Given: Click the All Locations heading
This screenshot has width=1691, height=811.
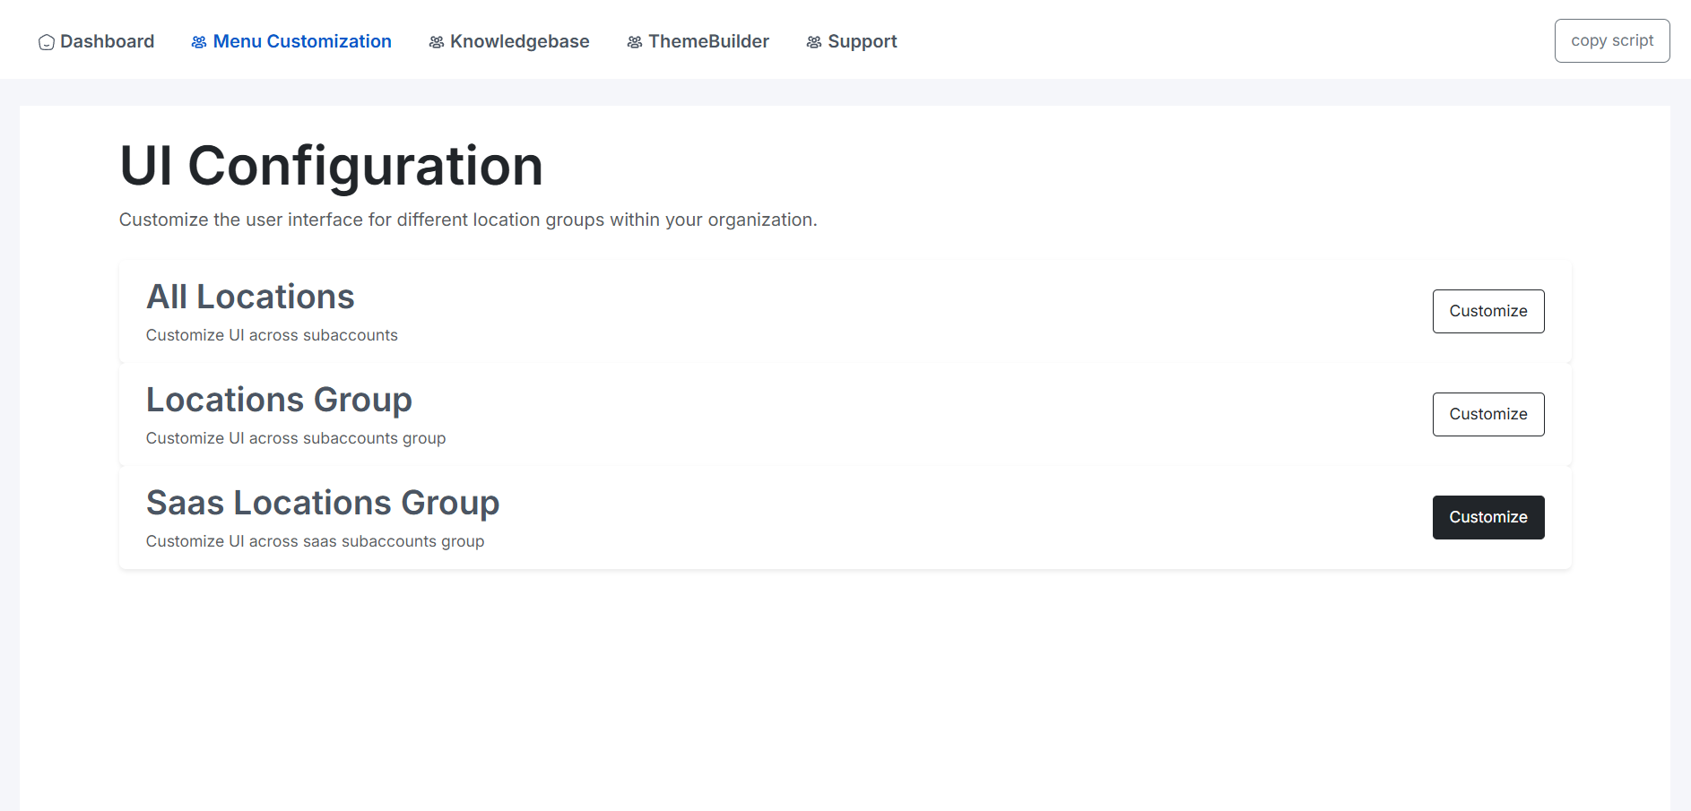Looking at the screenshot, I should click(250, 297).
